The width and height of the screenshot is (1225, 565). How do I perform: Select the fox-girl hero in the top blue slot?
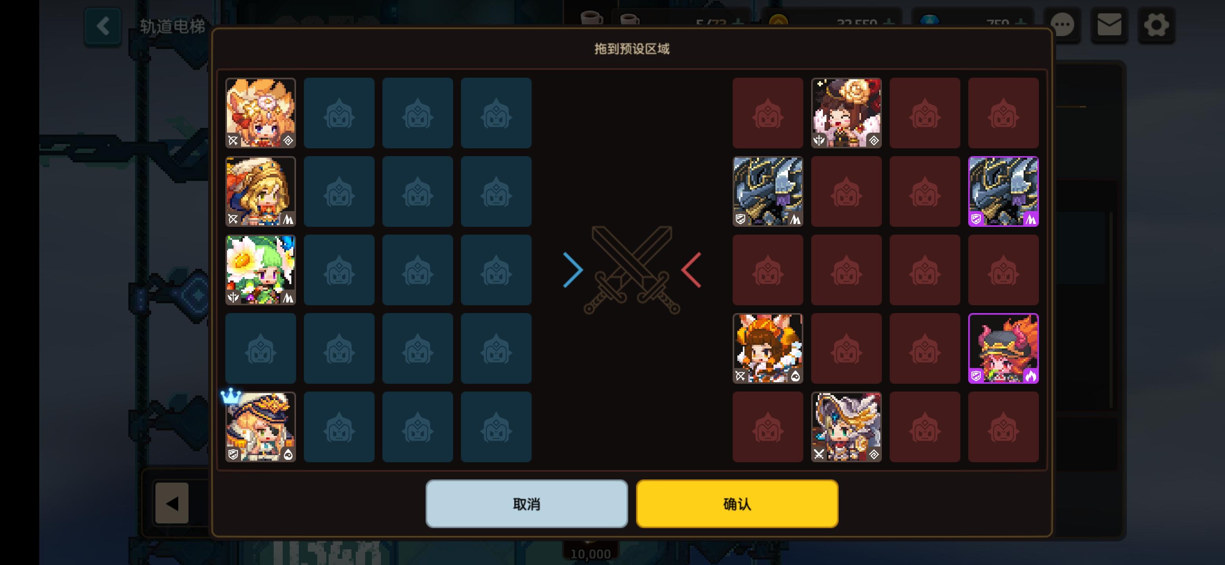pyautogui.click(x=261, y=113)
